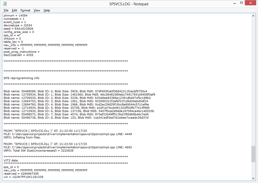Screen dimensions: 258x183
Task: Click the Blob name 12710934 line
Action: (x=77, y=108)
